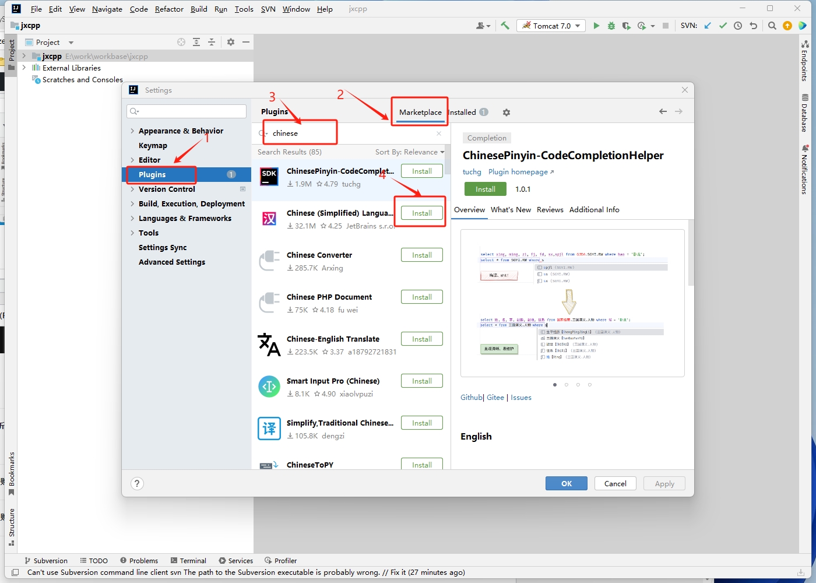Install Chinese (Simplified) Language Pack plugin
The image size is (816, 583).
pyautogui.click(x=422, y=213)
